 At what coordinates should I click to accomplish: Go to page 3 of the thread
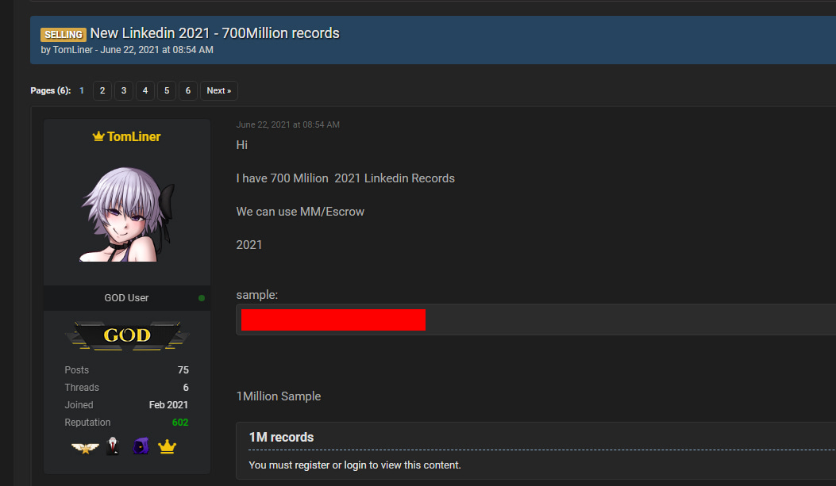124,90
